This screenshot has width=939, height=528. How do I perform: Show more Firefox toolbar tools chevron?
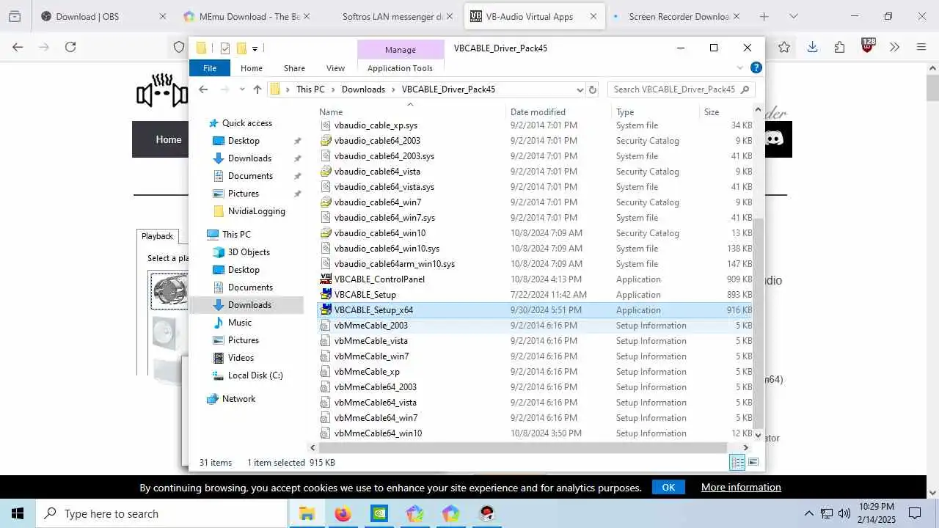tap(894, 47)
